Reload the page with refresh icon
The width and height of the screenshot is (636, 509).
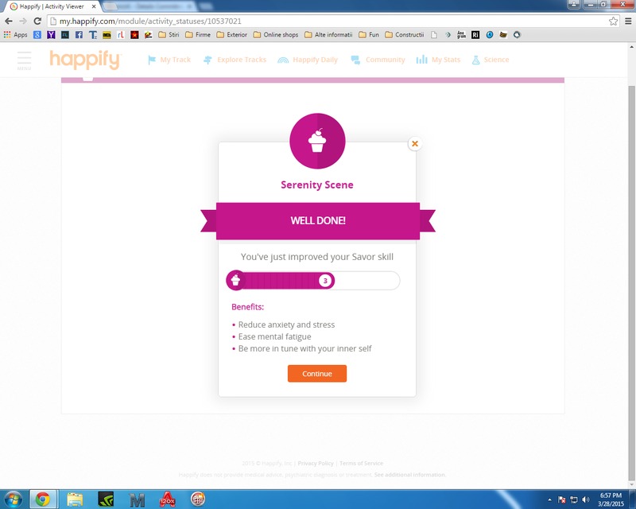tap(37, 21)
